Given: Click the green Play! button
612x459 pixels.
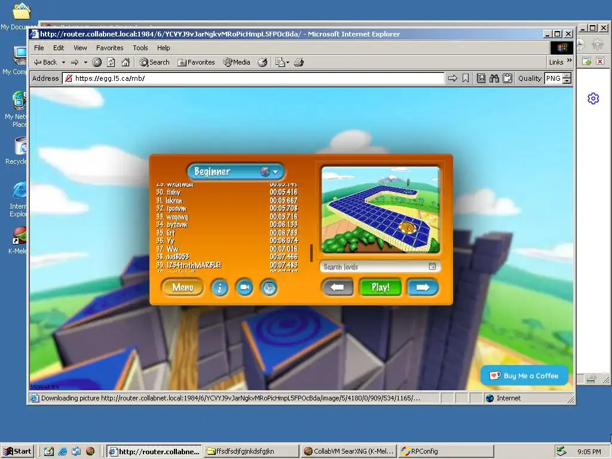Looking at the screenshot, I should click(380, 287).
